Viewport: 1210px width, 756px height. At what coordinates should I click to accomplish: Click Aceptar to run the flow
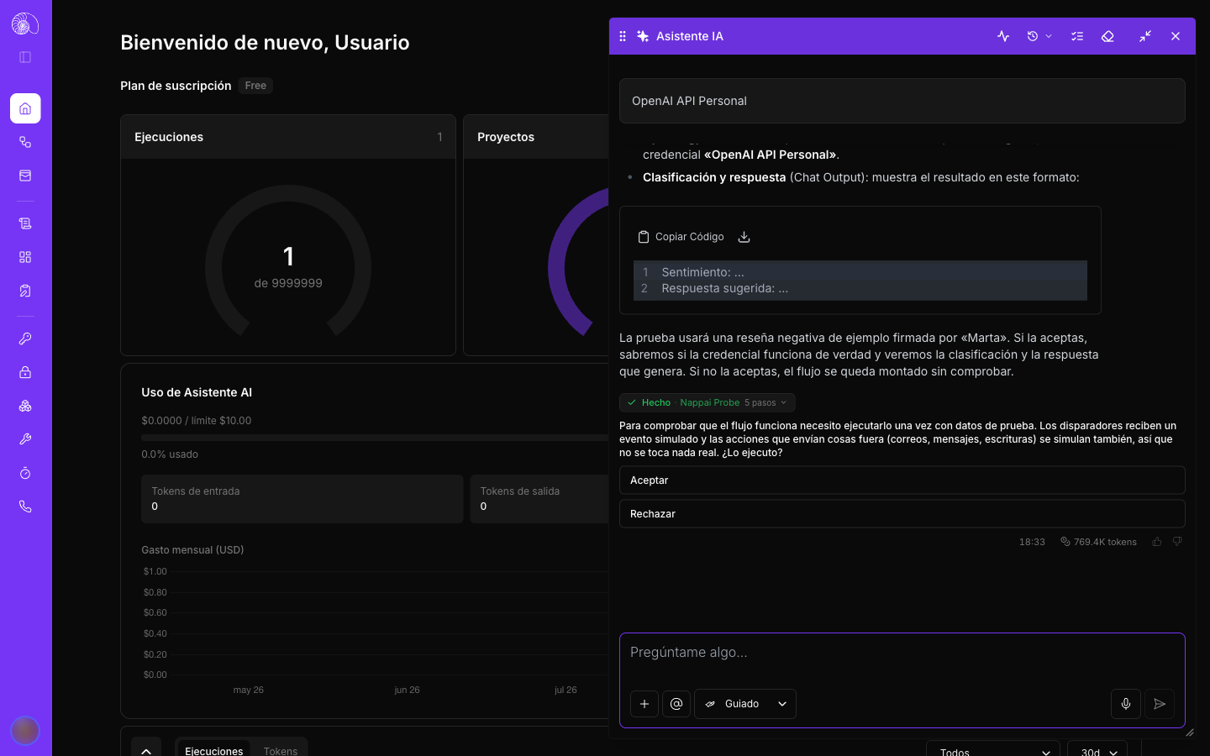click(902, 480)
